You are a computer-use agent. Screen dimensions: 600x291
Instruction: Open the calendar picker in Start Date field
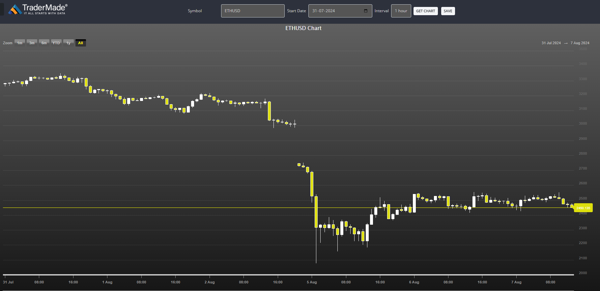pyautogui.click(x=365, y=11)
